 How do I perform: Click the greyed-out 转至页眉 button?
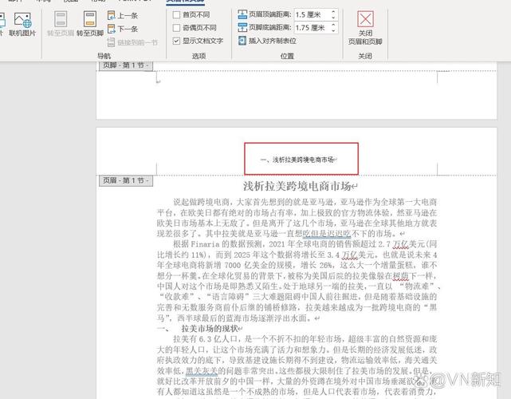61,23
